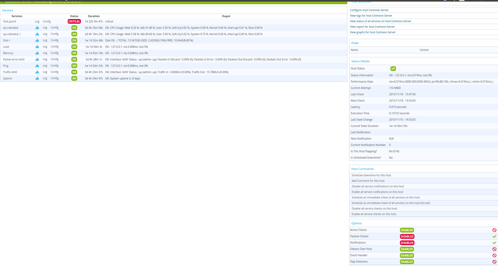Open Log for Test-passif service
Image resolution: width=498 pixels, height=266 pixels.
(37, 21)
